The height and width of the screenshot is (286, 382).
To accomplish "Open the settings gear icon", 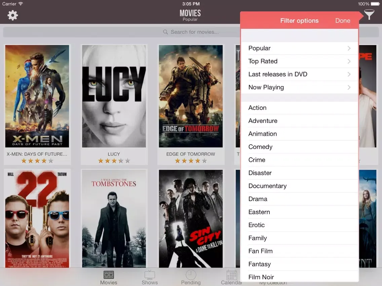I will [x=13, y=15].
